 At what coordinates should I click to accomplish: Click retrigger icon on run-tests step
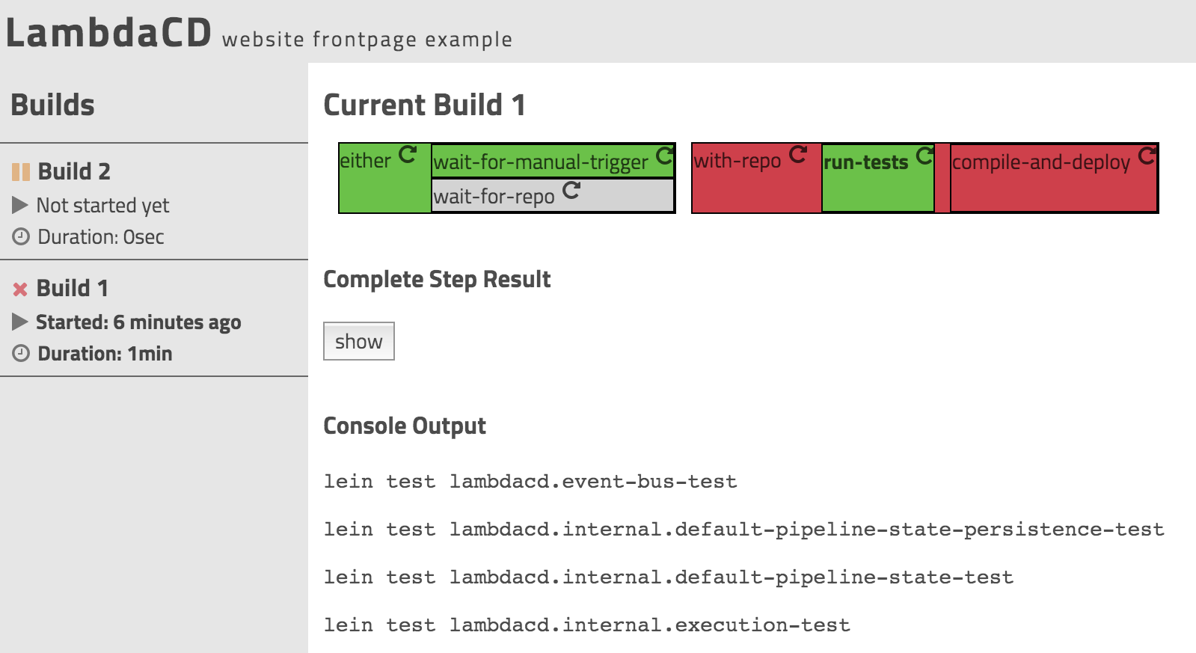pyautogui.click(x=924, y=156)
